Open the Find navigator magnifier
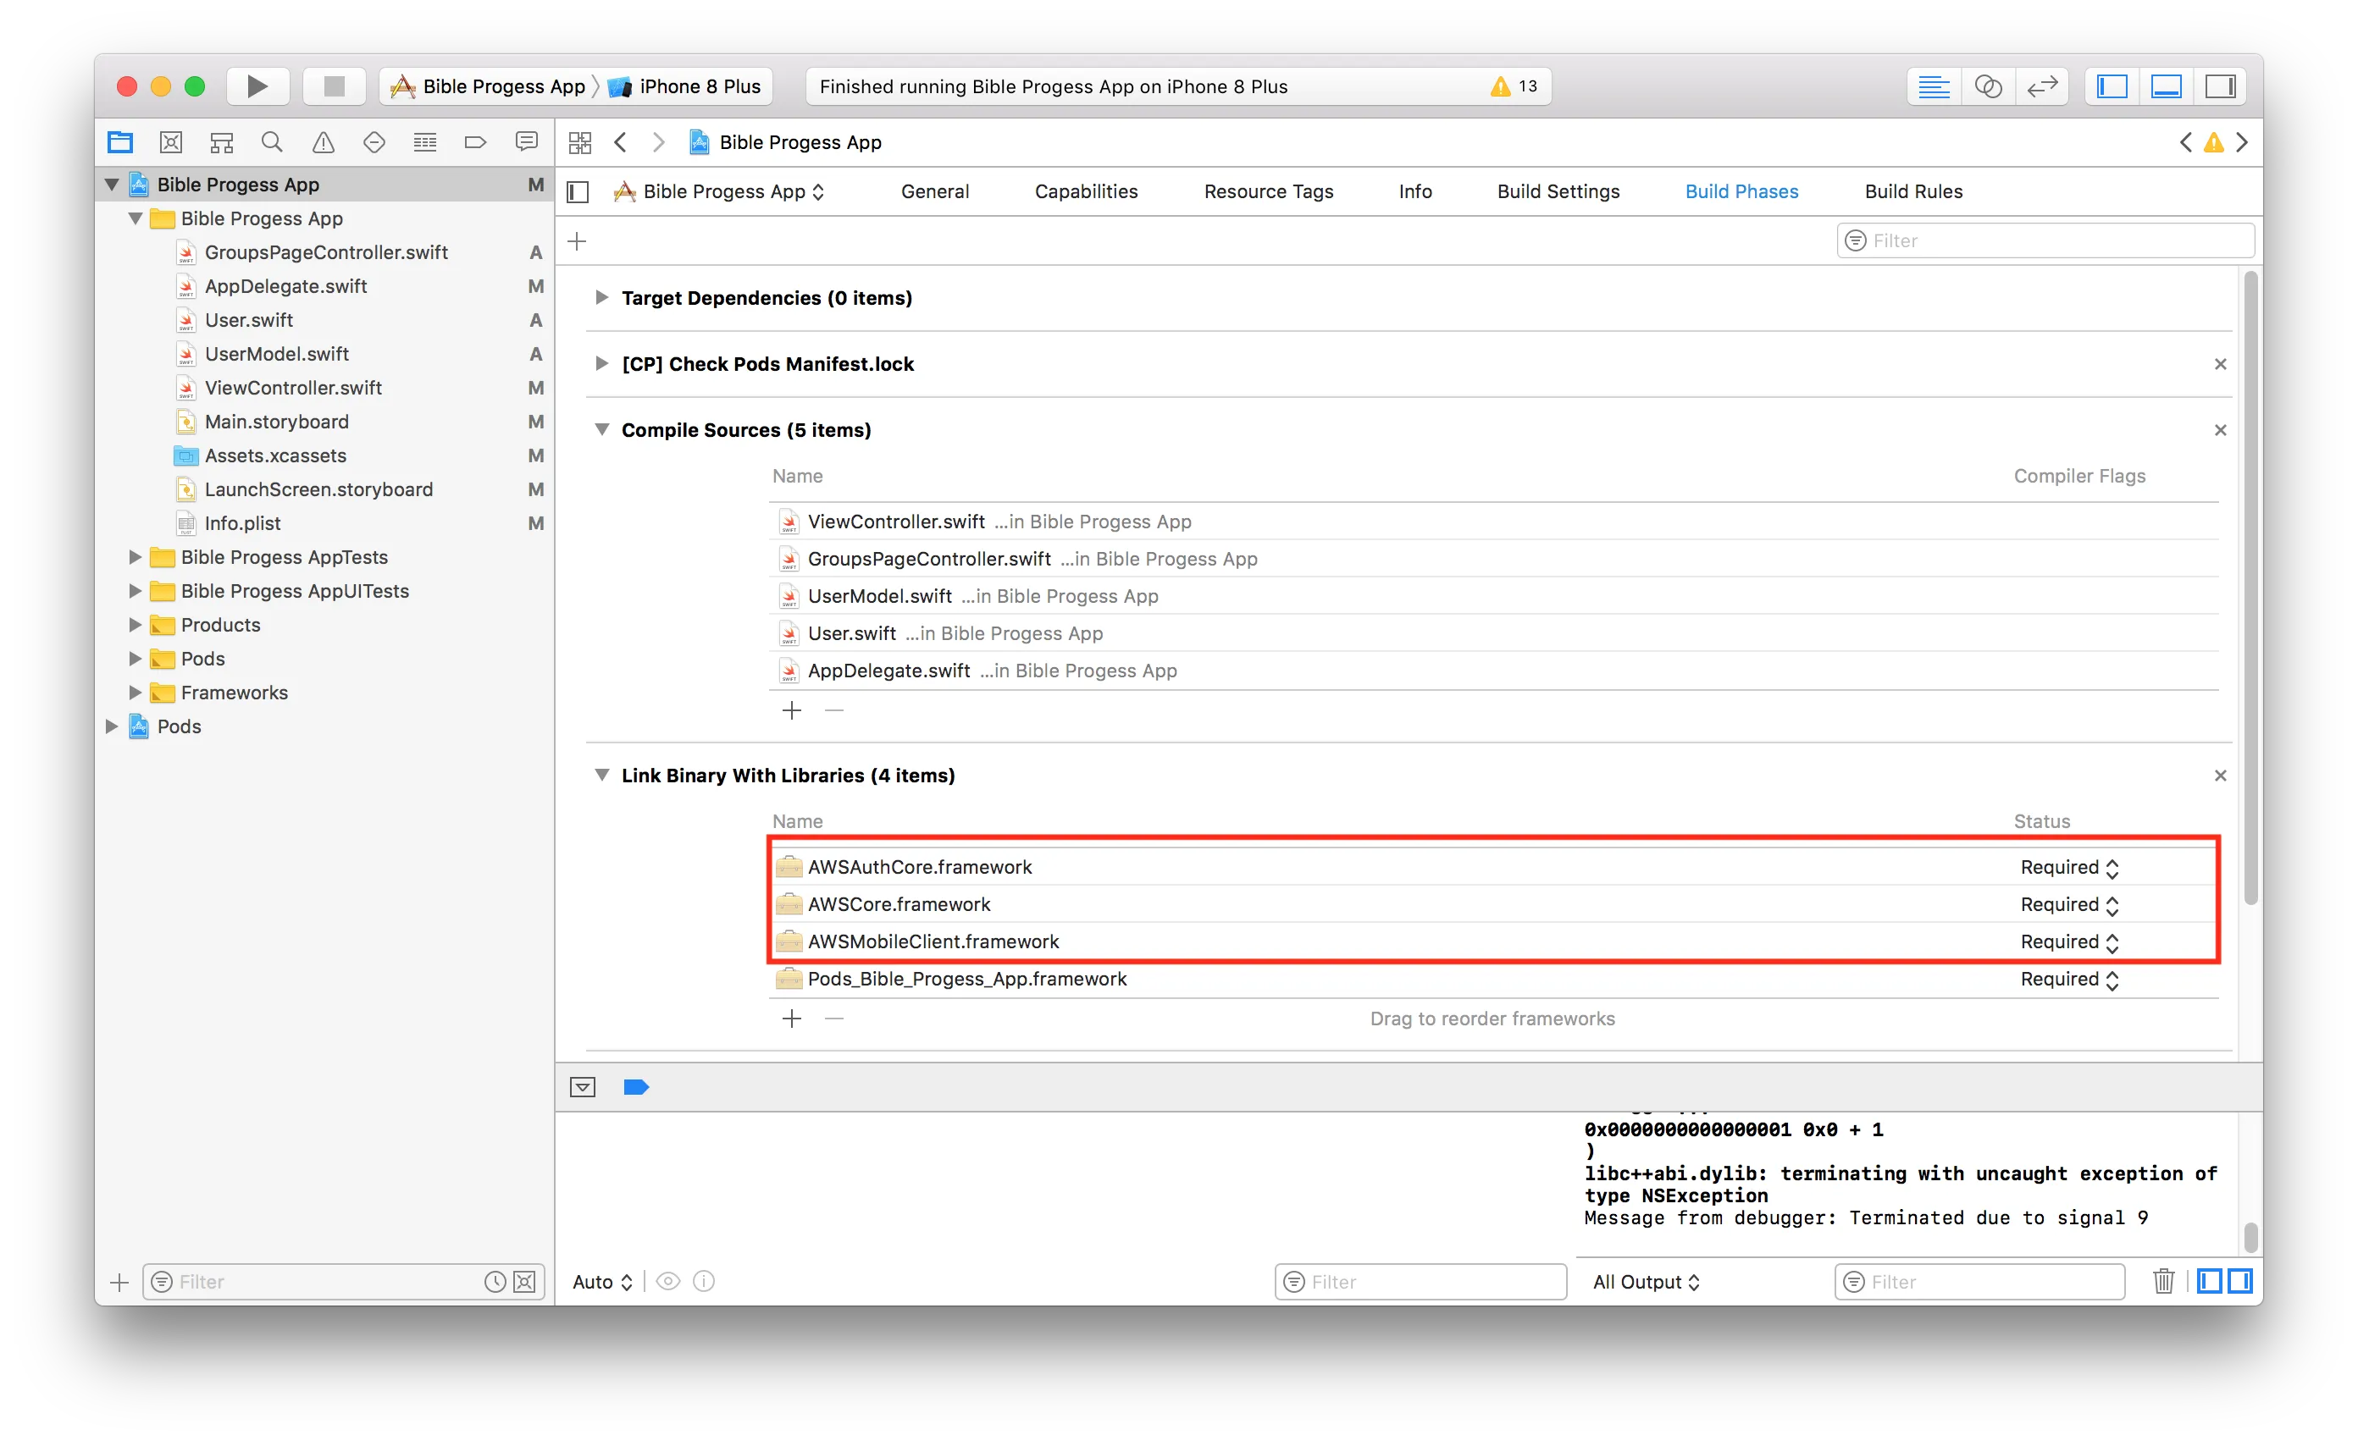 [272, 142]
